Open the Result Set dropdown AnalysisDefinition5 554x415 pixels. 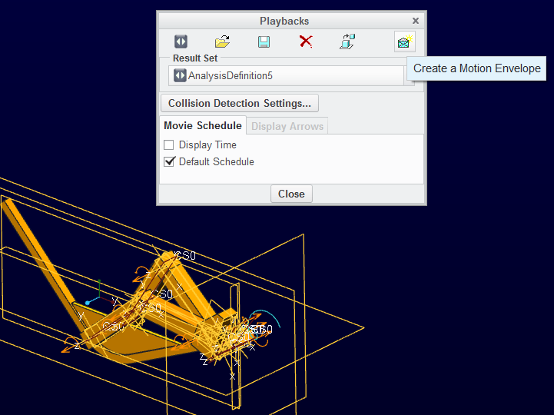click(x=291, y=75)
